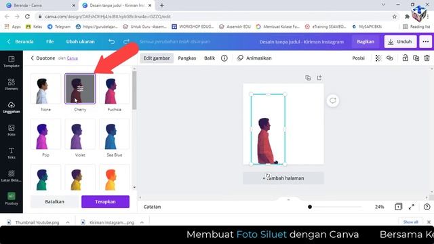Viewport: 434px width, 244px height.
Task: Click Bagikan share button
Action: [366, 41]
